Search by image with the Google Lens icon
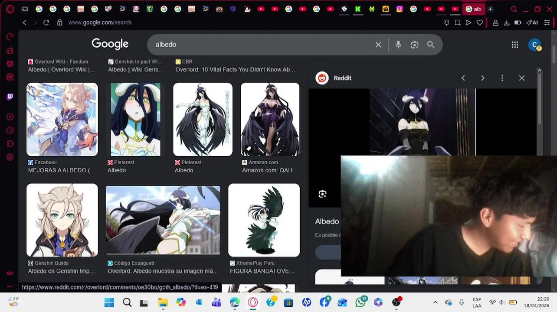Screen dimensions: 557x312 414,45
